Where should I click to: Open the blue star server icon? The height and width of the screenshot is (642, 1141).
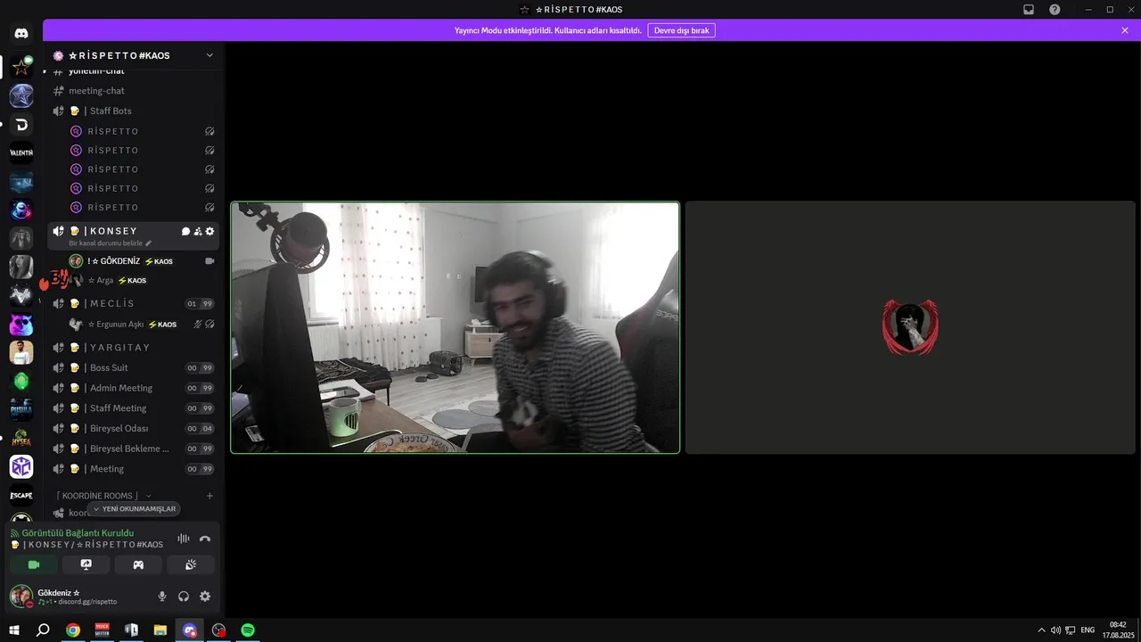pyautogui.click(x=21, y=95)
